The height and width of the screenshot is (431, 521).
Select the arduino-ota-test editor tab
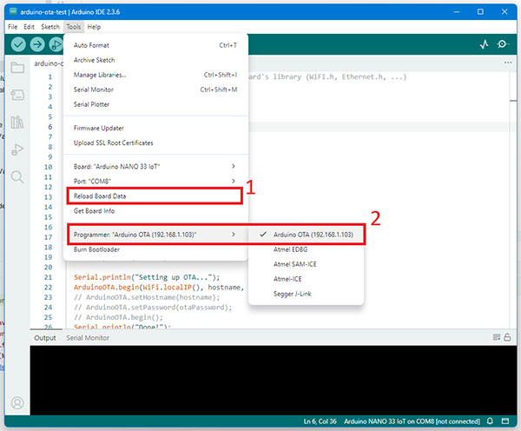(48, 63)
